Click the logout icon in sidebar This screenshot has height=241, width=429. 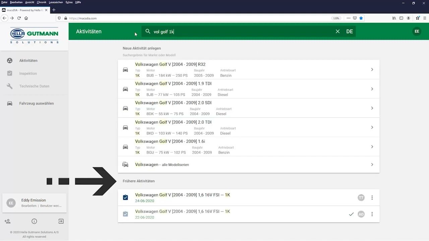61,221
